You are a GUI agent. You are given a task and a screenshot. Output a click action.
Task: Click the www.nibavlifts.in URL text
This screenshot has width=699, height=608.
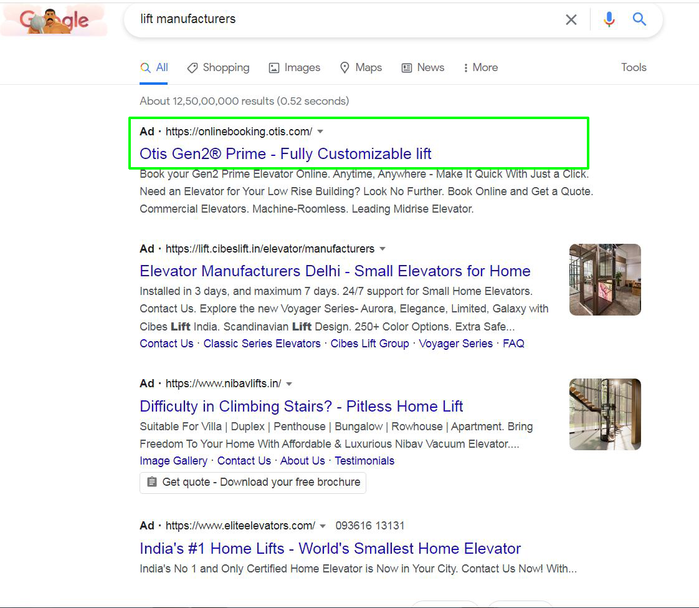tap(223, 384)
